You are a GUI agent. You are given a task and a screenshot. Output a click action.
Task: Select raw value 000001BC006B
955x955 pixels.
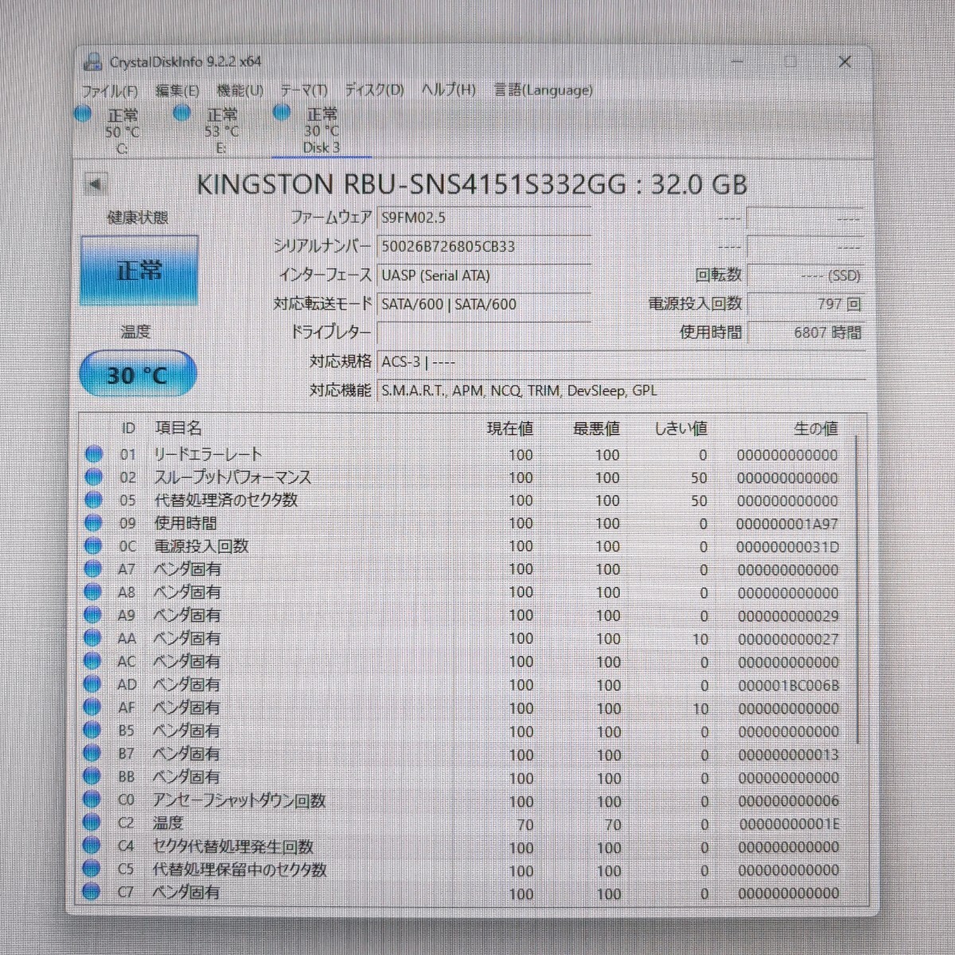coord(788,685)
